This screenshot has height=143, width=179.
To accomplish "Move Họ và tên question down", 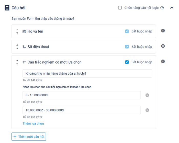I will point(17,33).
